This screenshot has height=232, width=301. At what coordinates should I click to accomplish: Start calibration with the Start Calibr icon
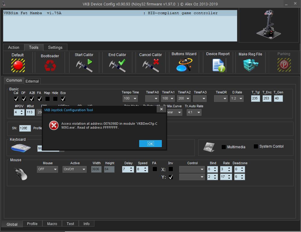coord(84,65)
